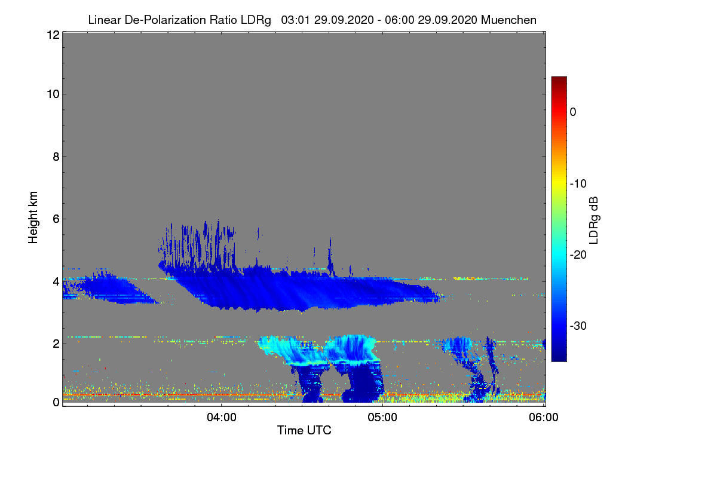Select the 'Muenchen' station label in title
This screenshot has height=478, width=717.
coord(508,20)
